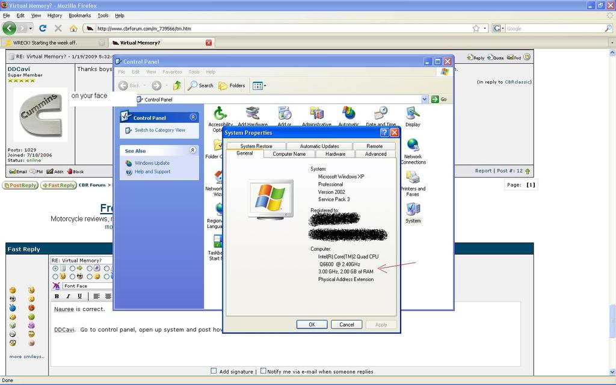Click Folders in the Control Panel toolbar
The image size is (616, 385).
[x=232, y=85]
